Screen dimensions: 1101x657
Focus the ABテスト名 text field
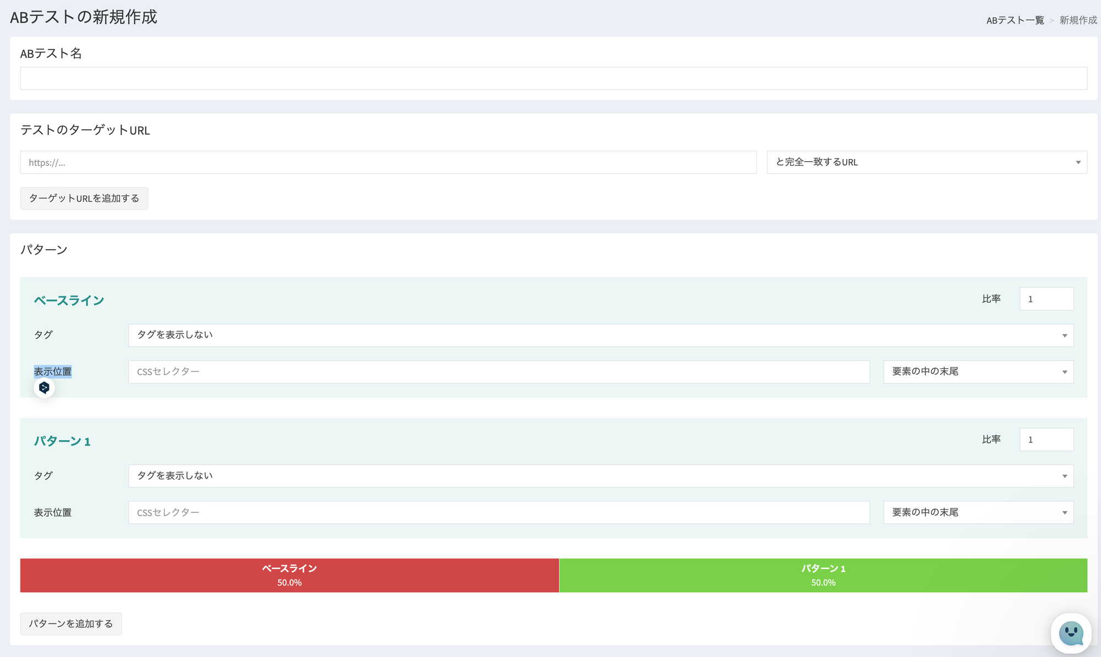click(553, 79)
